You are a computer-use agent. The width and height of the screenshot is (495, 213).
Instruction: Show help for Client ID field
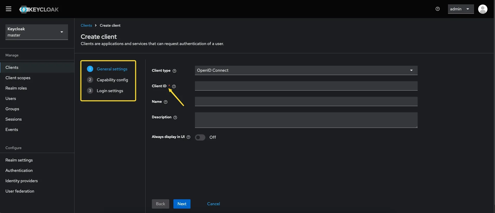point(174,86)
